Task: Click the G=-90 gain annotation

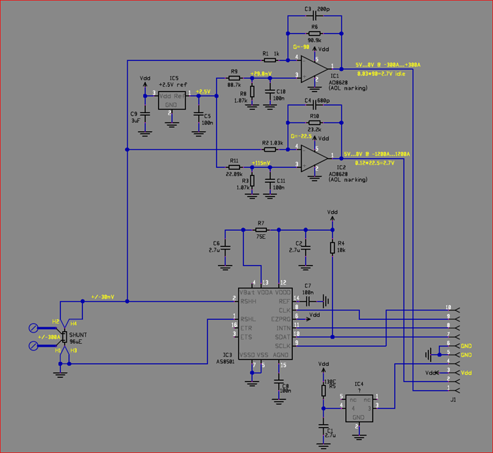Action: click(x=301, y=48)
